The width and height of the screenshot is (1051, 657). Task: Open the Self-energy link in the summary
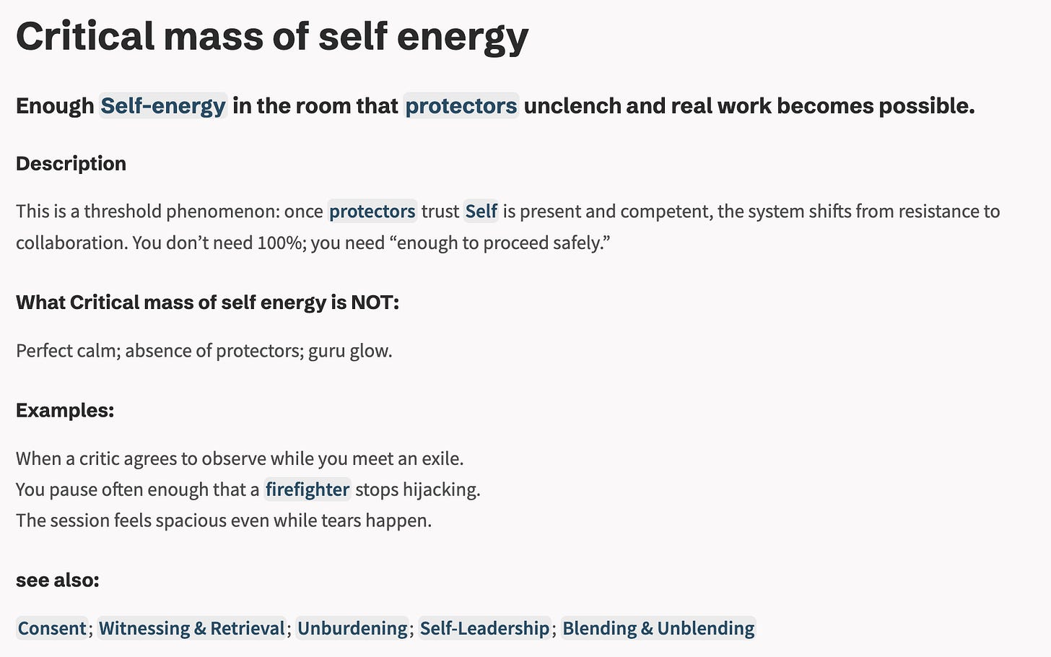point(163,105)
